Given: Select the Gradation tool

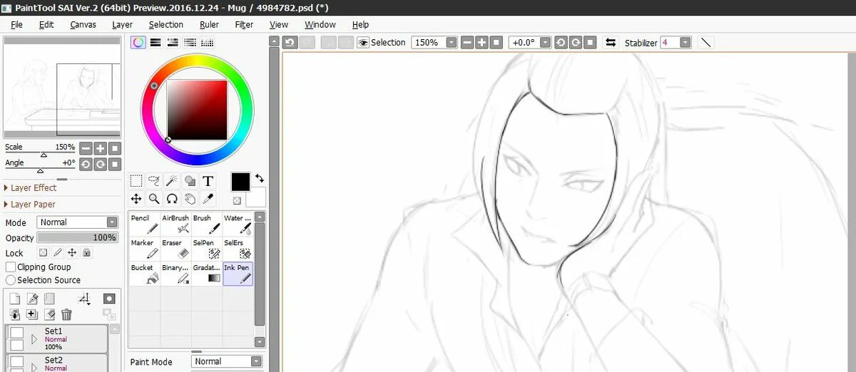Looking at the screenshot, I should pos(206,274).
